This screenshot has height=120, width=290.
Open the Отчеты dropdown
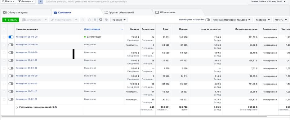point(281,20)
